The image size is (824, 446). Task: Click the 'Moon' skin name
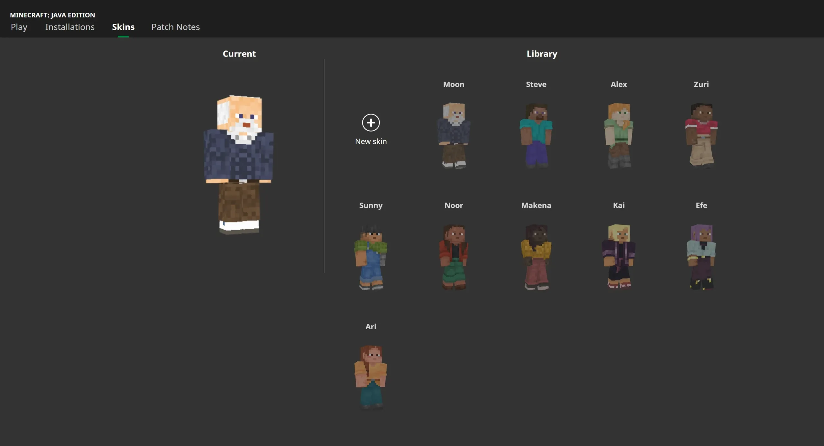pyautogui.click(x=454, y=84)
